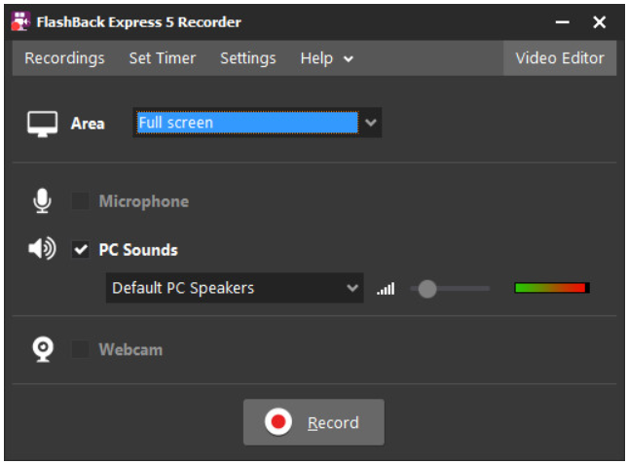Screen dimensions: 628x464
Task: Open the Default PC Speakers dropdown
Action: coord(235,288)
